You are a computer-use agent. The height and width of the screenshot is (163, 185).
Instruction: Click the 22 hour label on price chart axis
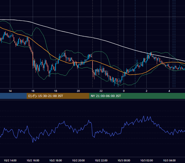[101, 91]
